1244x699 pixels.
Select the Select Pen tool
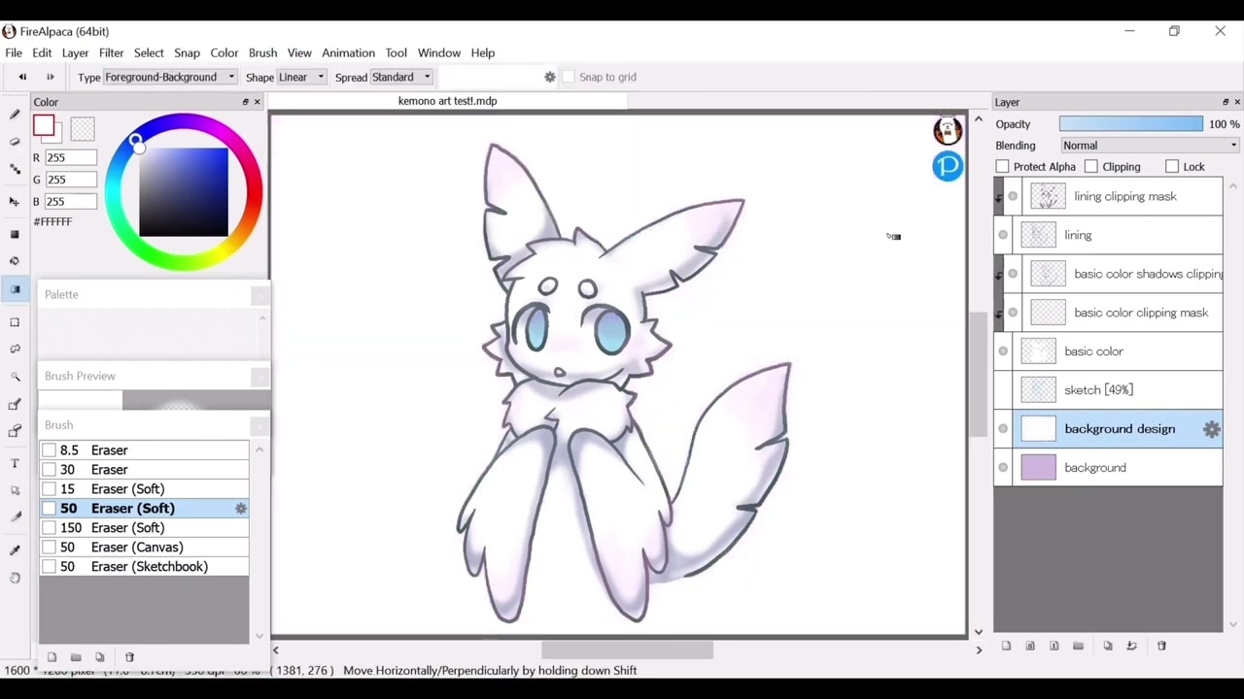15,405
